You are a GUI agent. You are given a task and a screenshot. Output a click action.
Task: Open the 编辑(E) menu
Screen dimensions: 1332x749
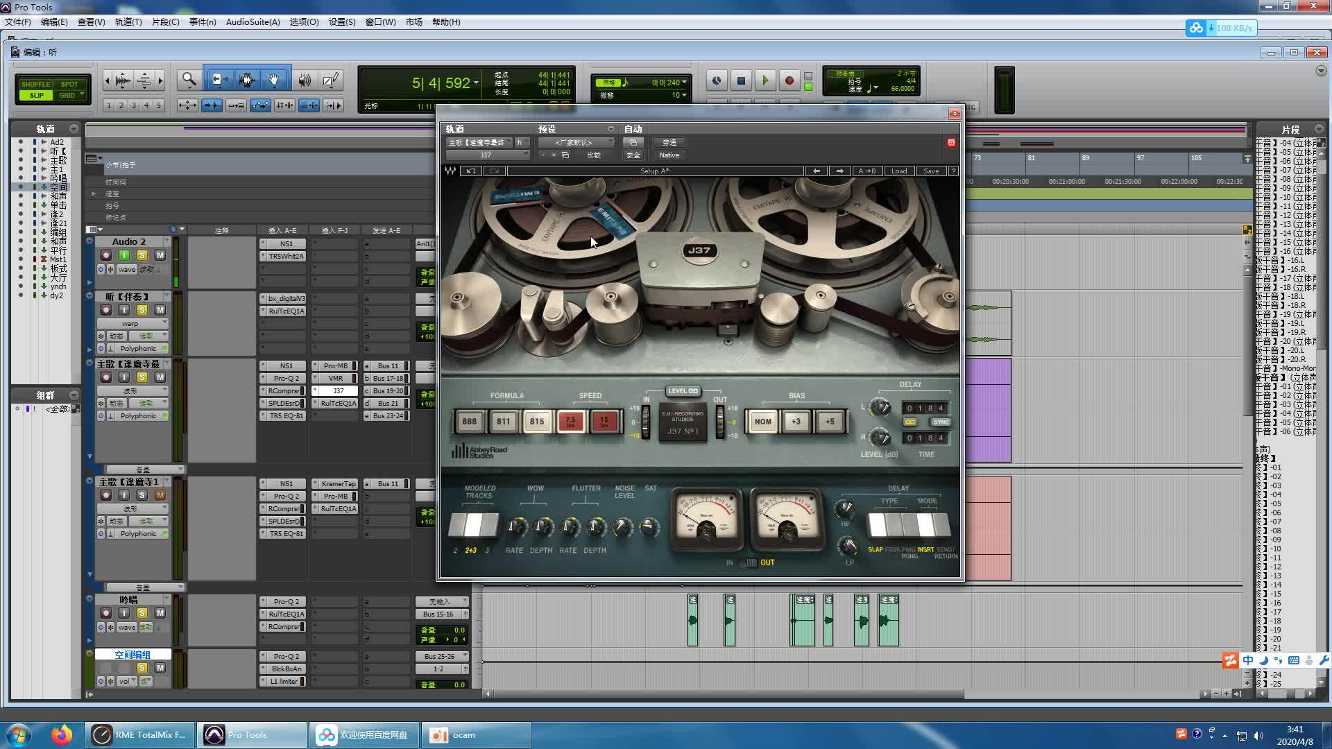(54, 22)
